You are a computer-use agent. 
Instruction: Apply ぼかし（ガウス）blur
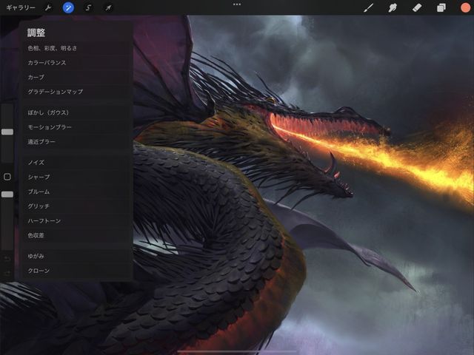pos(77,112)
